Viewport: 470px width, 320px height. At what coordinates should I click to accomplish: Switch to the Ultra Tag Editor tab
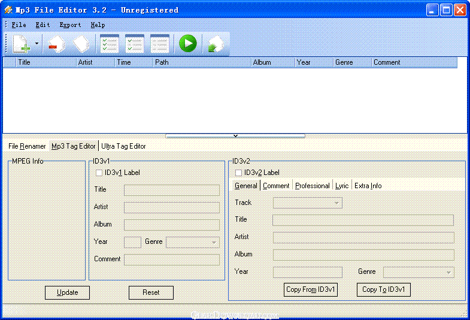123,146
